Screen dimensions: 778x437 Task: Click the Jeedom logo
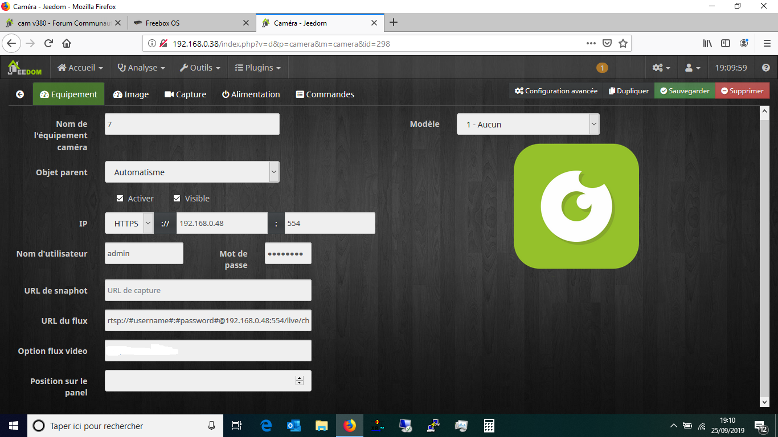pyautogui.click(x=24, y=68)
